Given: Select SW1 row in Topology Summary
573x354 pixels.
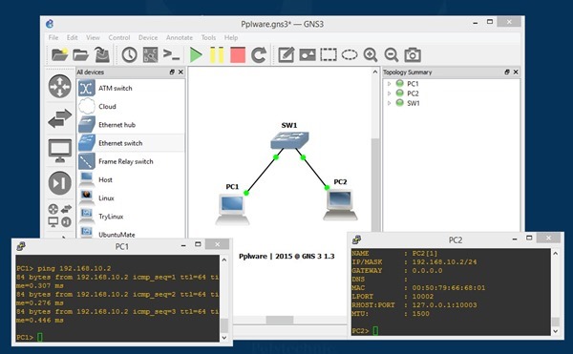Looking at the screenshot, I should 451,103.
